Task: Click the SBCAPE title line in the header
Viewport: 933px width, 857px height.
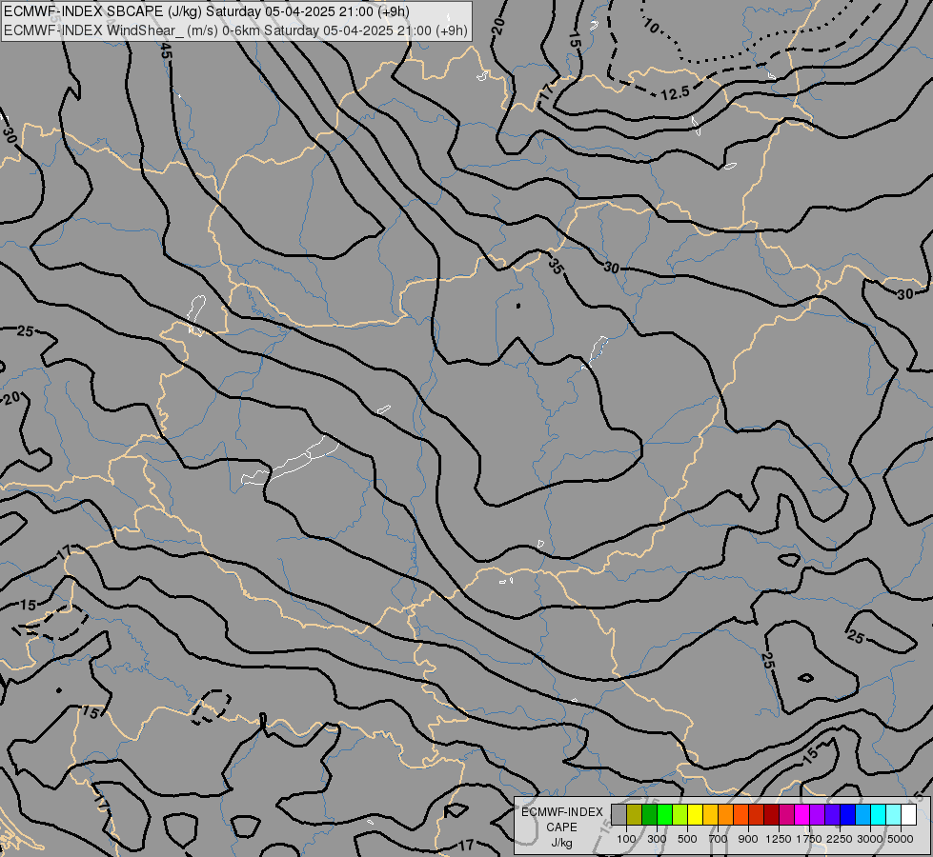Action: pos(207,11)
